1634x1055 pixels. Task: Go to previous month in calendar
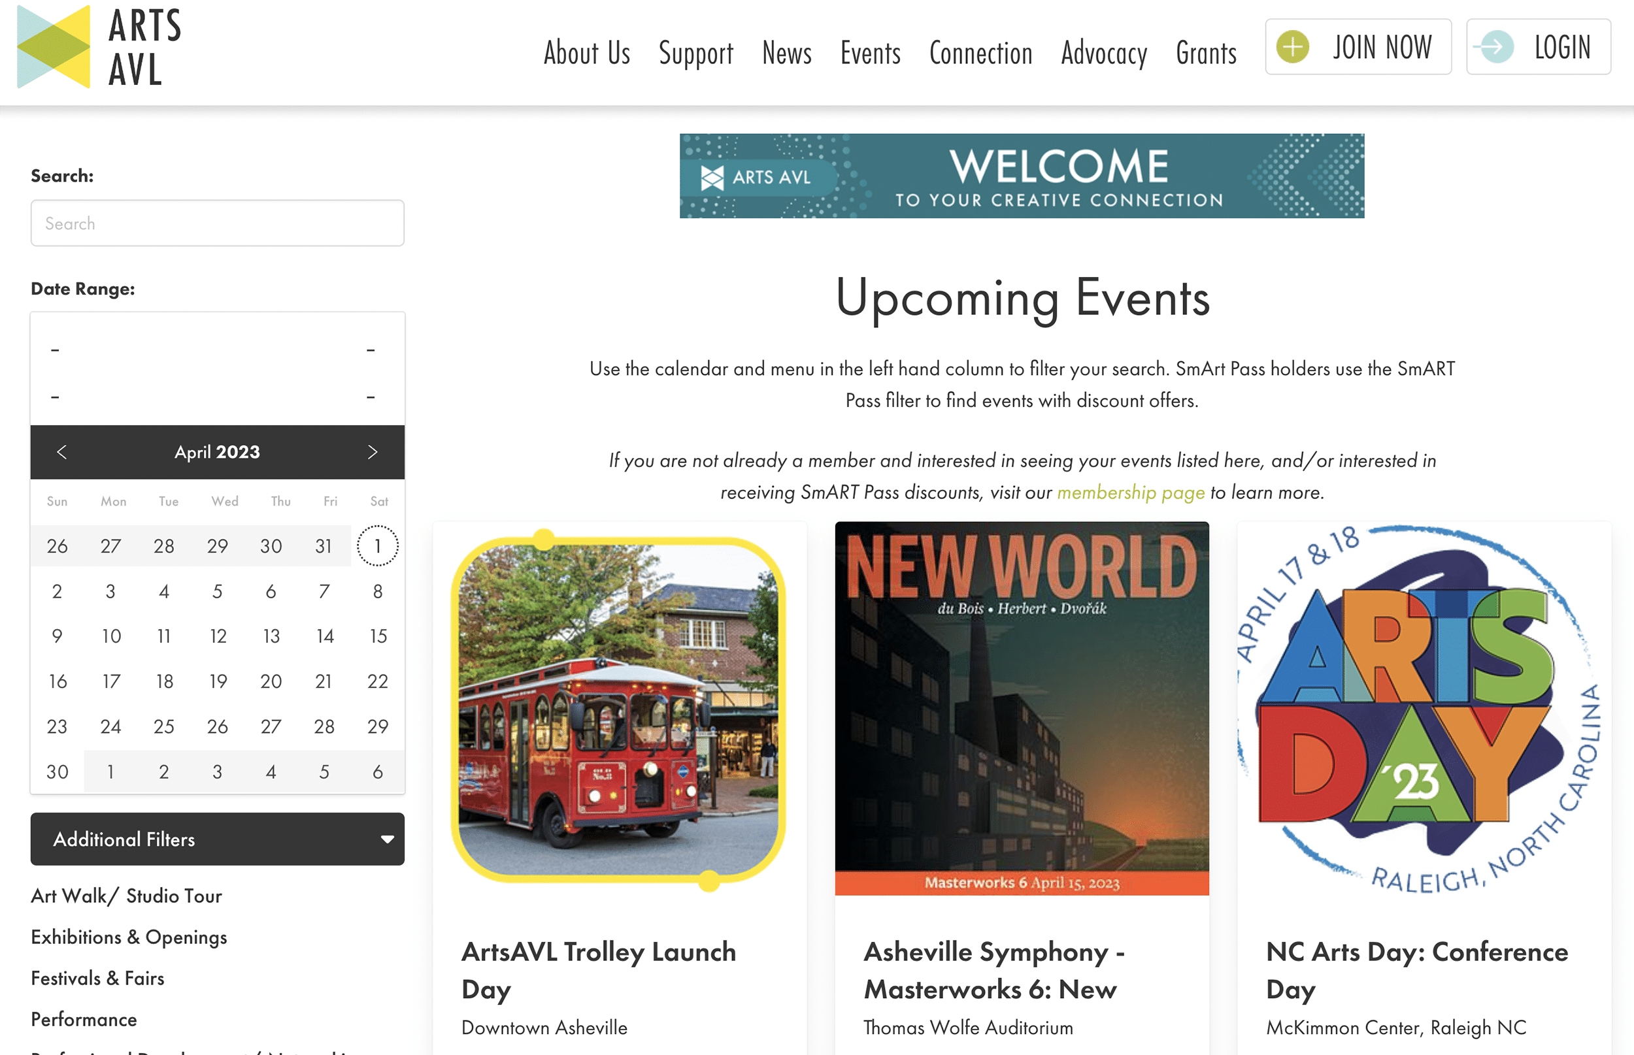tap(61, 452)
